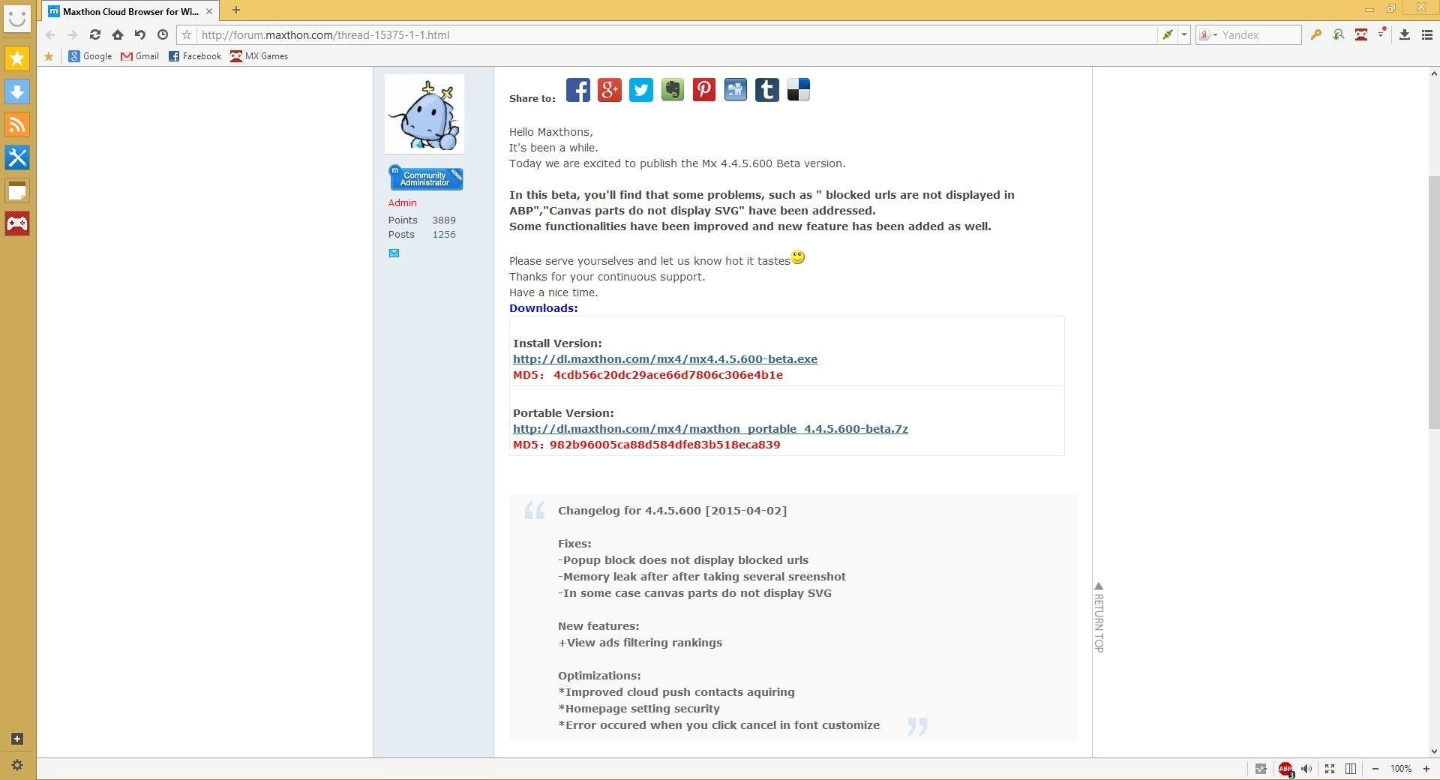The width and height of the screenshot is (1440, 780).
Task: Focus the Yandex search box
Action: pos(1260,34)
